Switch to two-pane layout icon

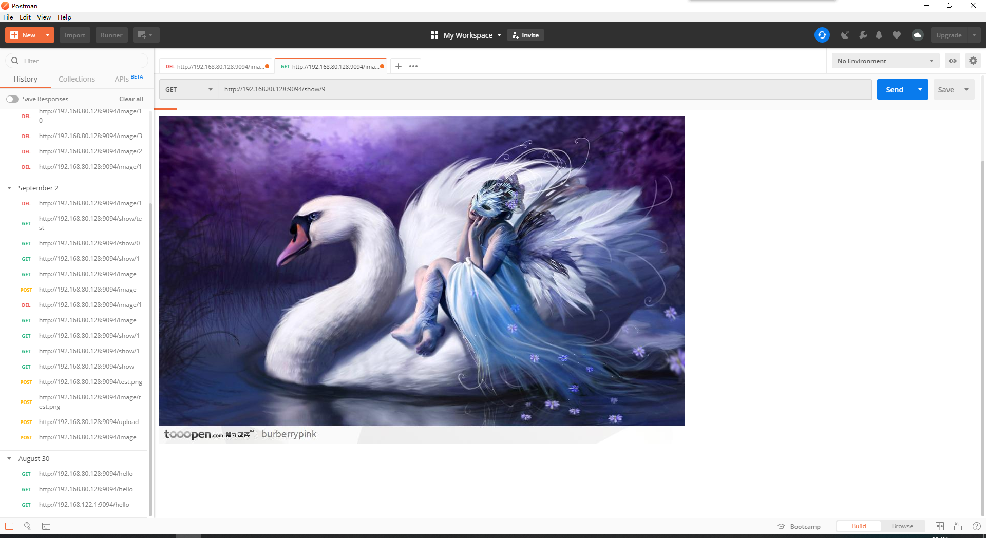pos(940,526)
